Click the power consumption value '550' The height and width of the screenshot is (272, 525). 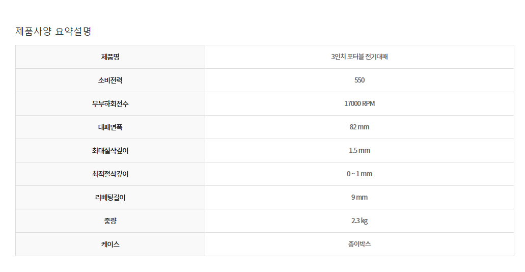(x=359, y=80)
